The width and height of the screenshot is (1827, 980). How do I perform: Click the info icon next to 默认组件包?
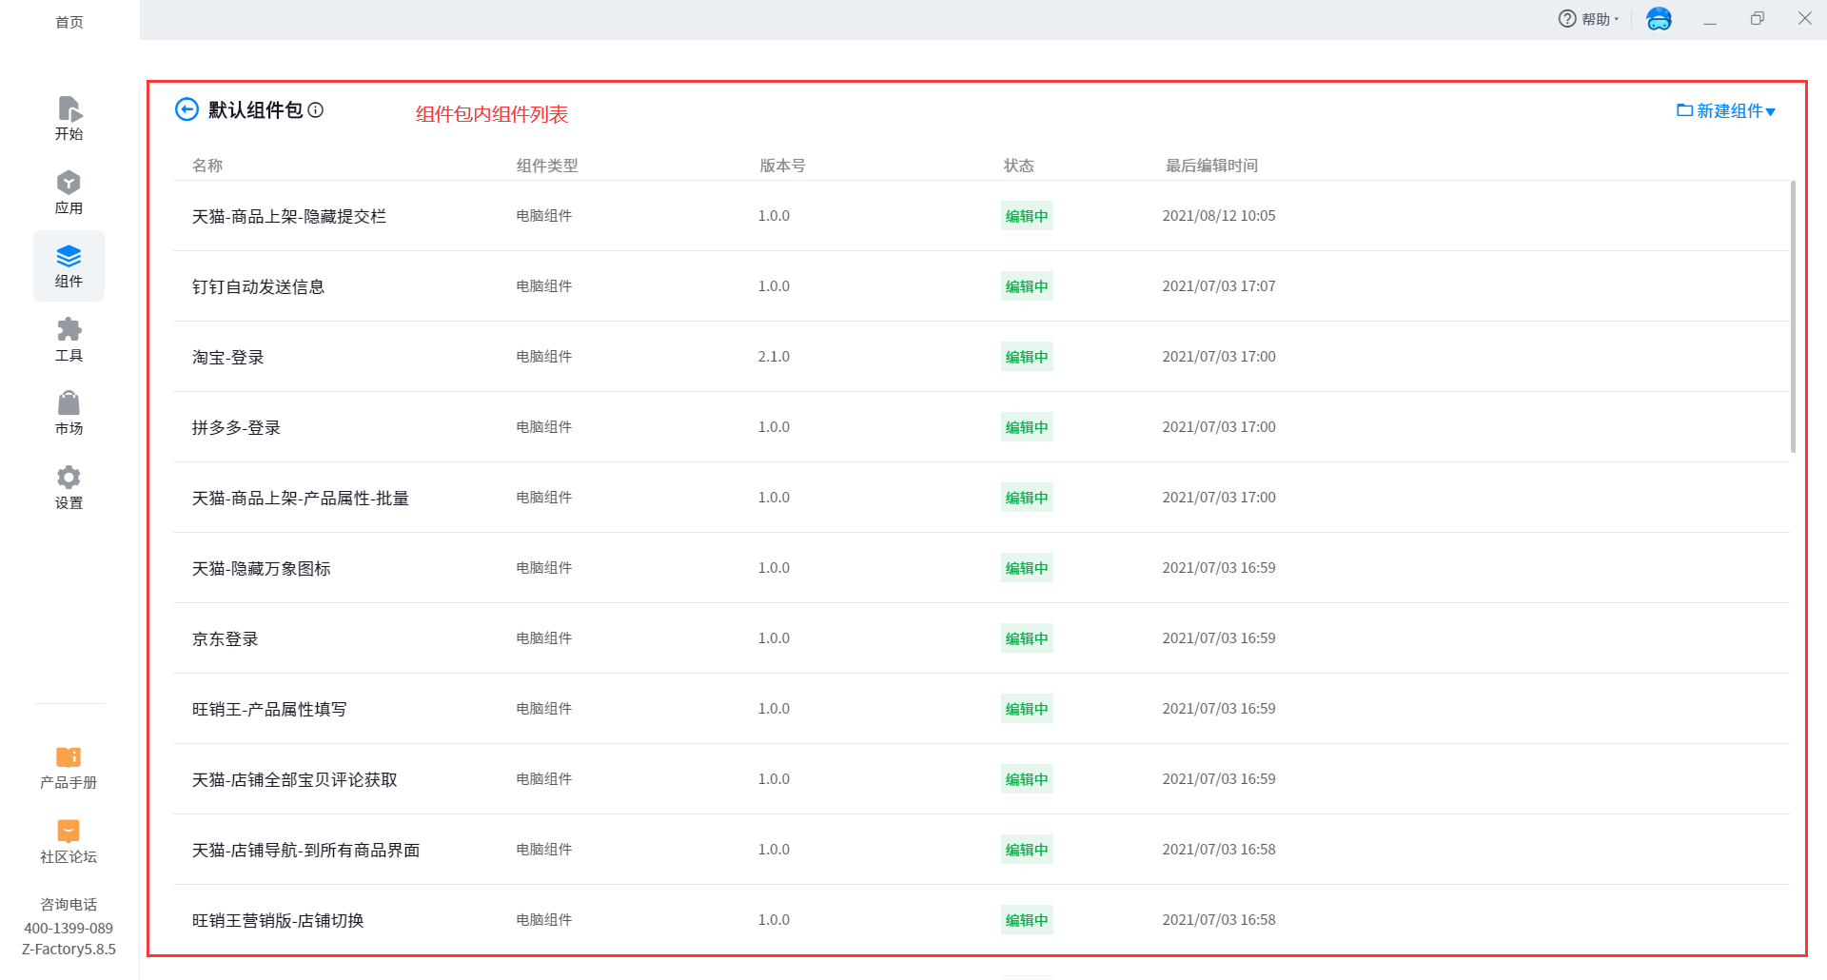pyautogui.click(x=316, y=110)
